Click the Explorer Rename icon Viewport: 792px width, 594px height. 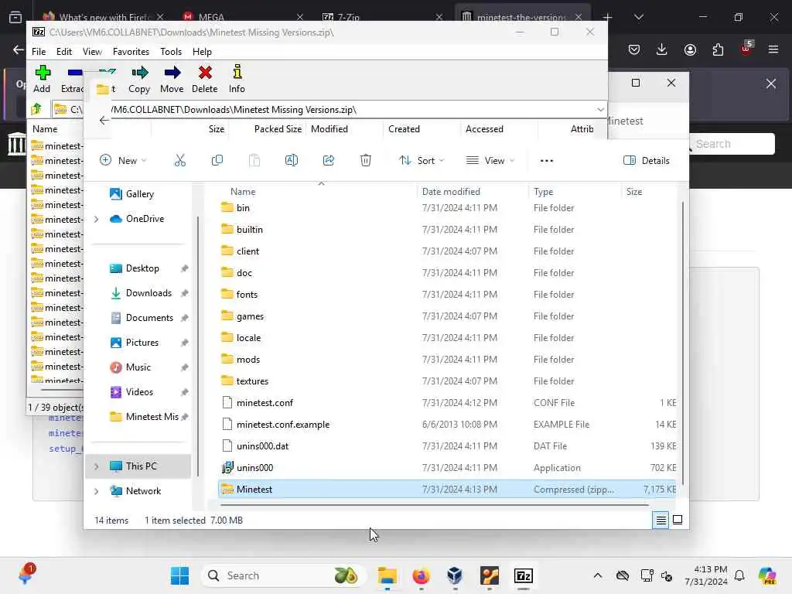click(292, 161)
